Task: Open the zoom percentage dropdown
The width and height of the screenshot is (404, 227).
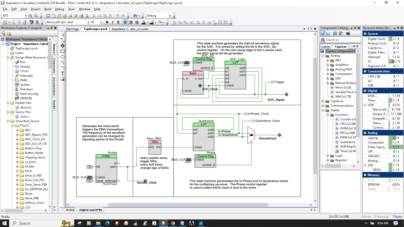Action: (x=26, y=16)
